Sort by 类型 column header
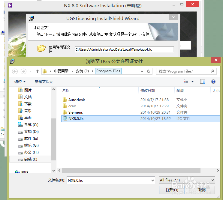Screen dimensions: 223x200 (180, 91)
